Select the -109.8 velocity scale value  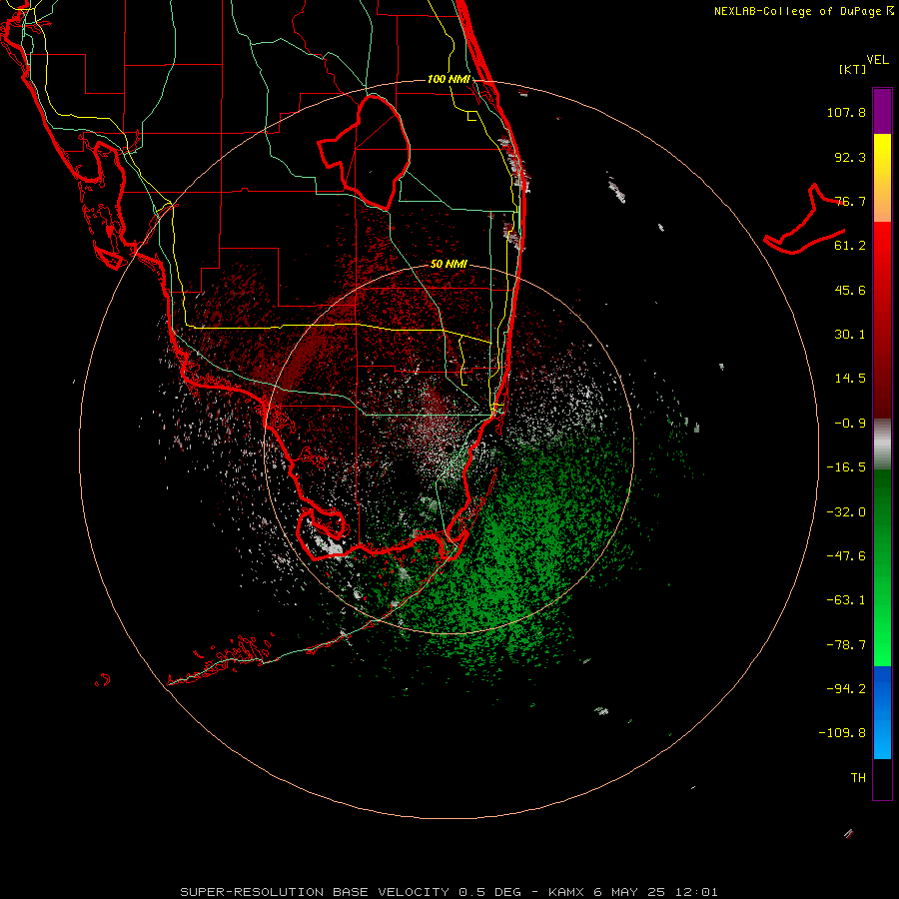coord(842,733)
